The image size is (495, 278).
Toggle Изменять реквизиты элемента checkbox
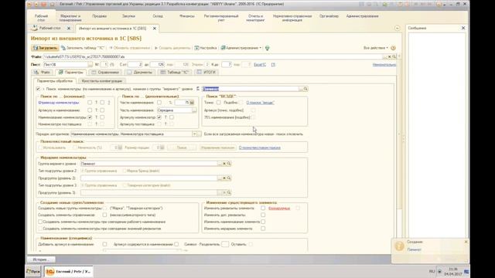263,208
